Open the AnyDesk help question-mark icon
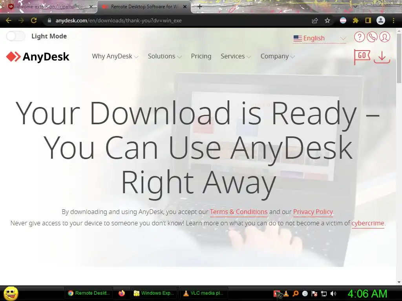The width and height of the screenshot is (402, 301). 360,37
